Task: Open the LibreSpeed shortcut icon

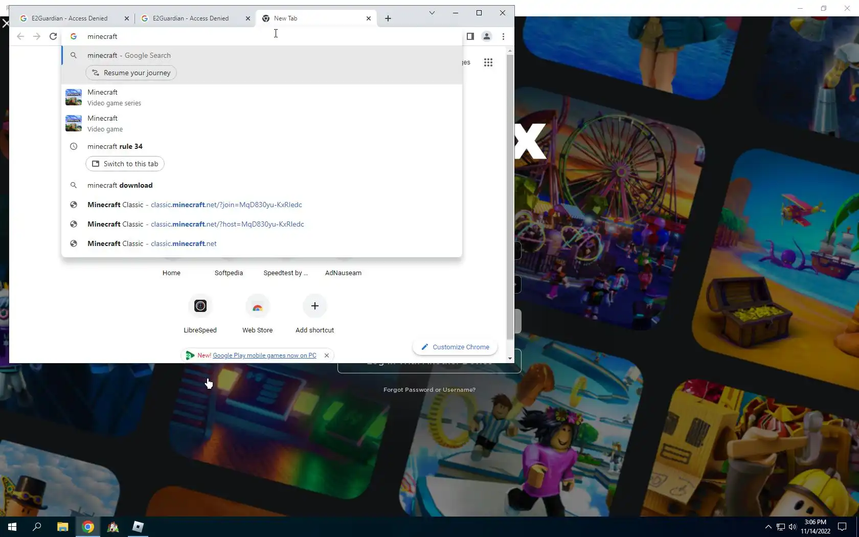Action: 200,306
